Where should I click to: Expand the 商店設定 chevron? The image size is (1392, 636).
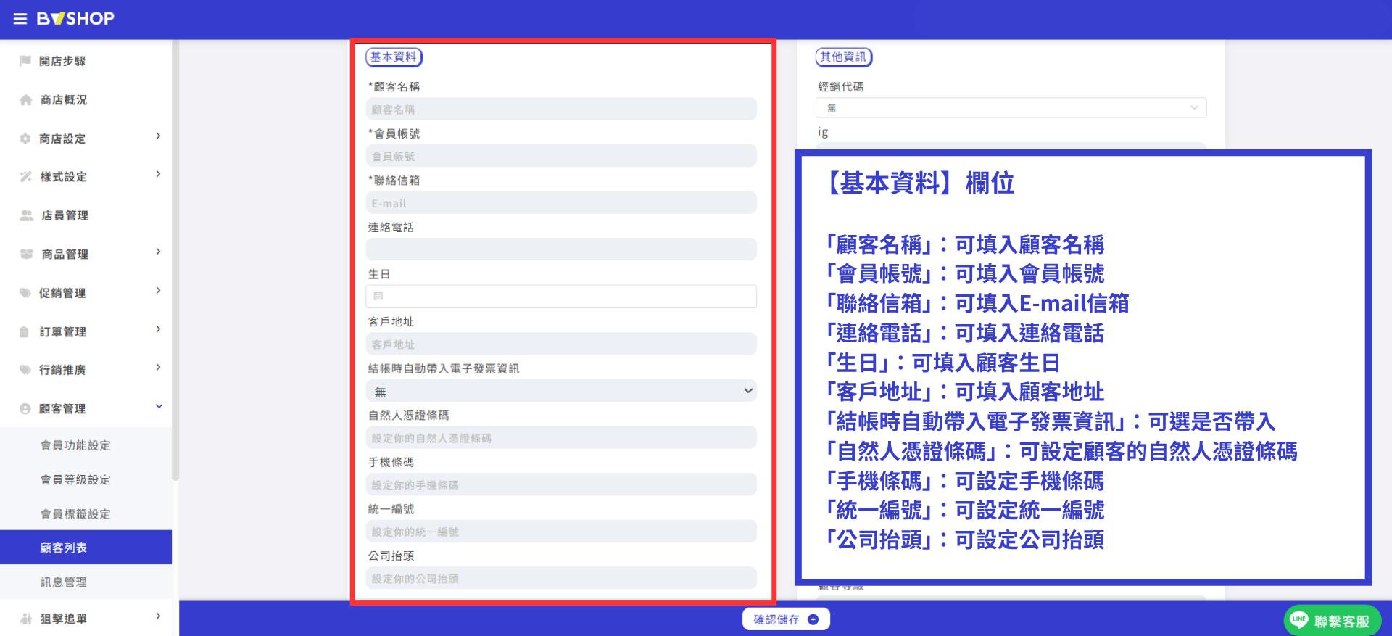pos(158,136)
